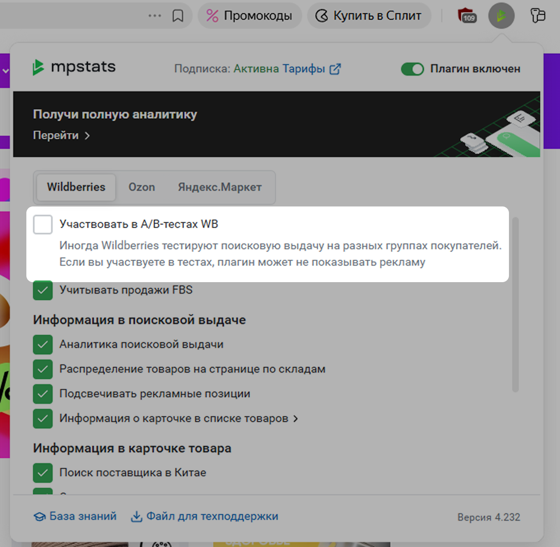This screenshot has height=547, width=560.
Task: Click the three-dots page options icon
Action: (x=155, y=16)
